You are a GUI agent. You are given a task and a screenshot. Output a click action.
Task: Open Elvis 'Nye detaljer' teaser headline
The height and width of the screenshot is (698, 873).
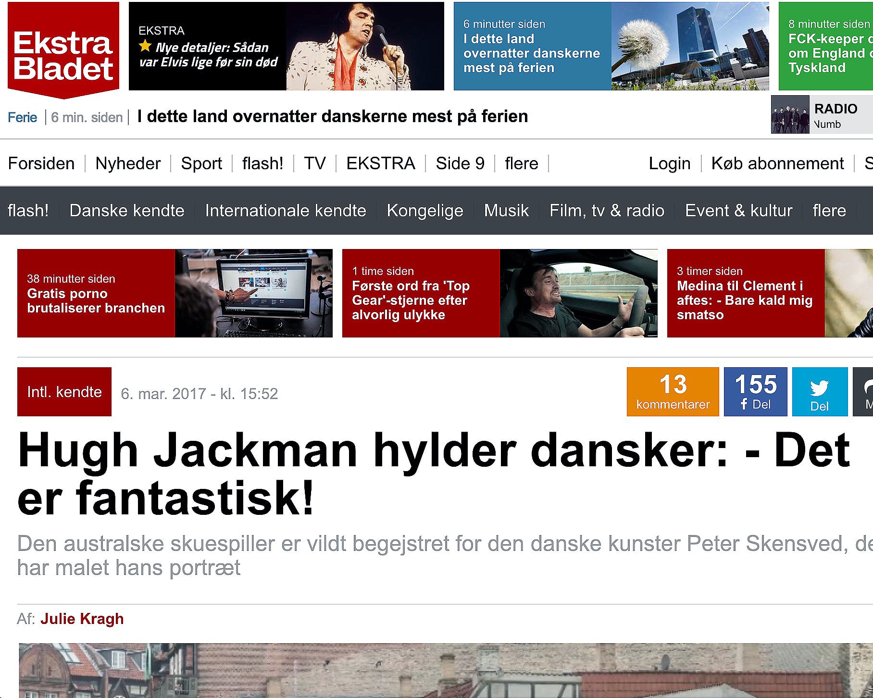click(x=208, y=55)
